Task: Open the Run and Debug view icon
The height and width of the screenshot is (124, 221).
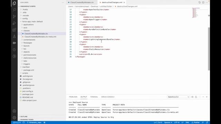Action: click(14, 23)
